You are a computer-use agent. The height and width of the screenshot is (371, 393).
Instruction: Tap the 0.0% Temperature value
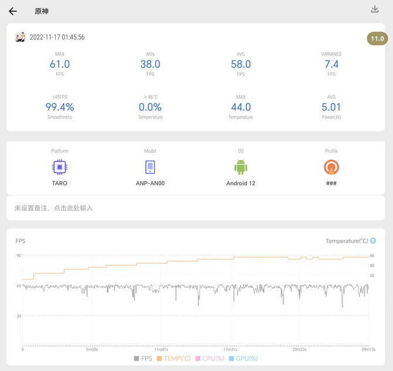tap(150, 107)
